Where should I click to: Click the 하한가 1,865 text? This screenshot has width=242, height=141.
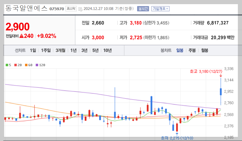[156, 38]
